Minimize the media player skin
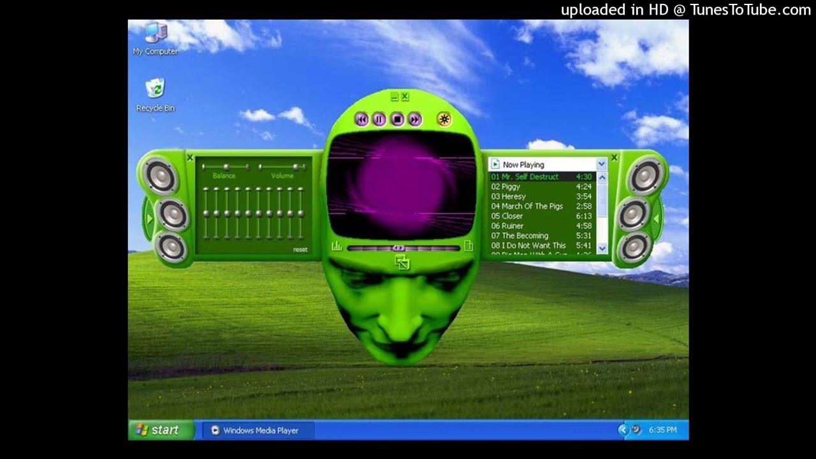 pos(395,97)
